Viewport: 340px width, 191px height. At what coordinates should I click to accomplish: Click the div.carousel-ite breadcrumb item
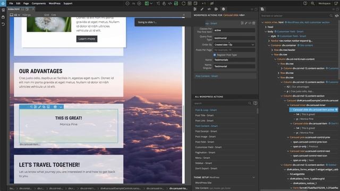pyautogui.click(x=178, y=188)
